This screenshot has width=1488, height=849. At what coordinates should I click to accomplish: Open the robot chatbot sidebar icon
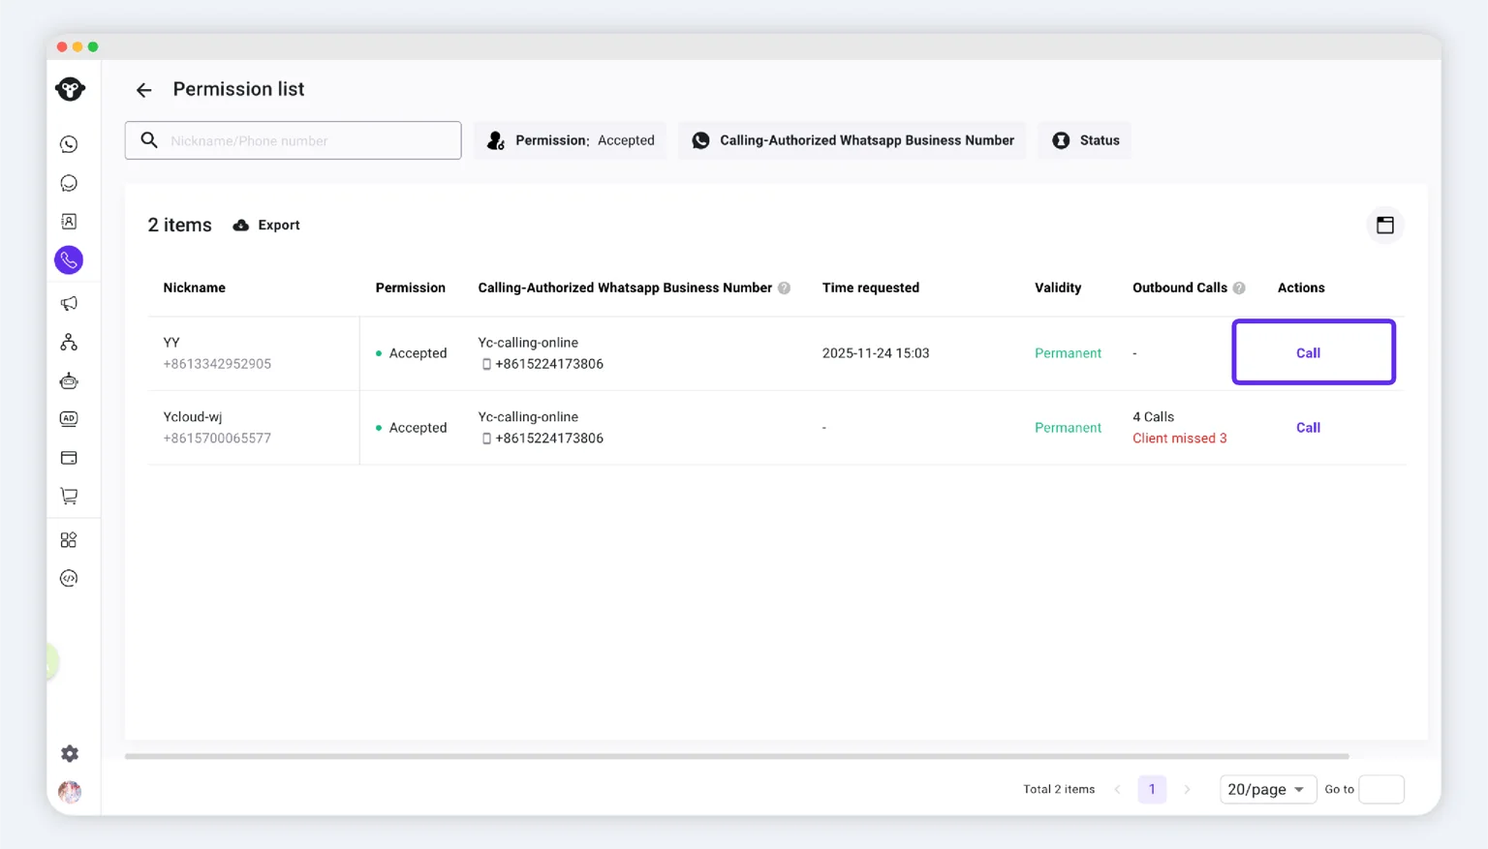point(69,380)
